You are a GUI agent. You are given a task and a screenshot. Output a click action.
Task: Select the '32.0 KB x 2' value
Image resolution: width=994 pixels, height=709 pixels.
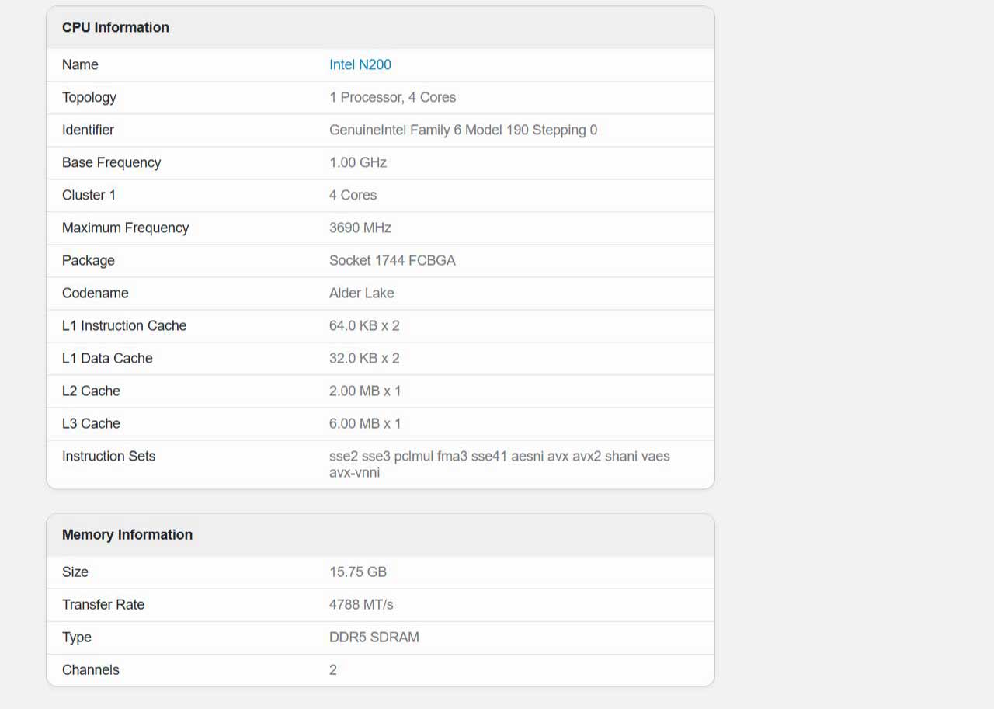point(364,358)
